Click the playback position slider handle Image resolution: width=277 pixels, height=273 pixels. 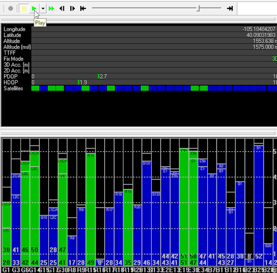(198, 8)
